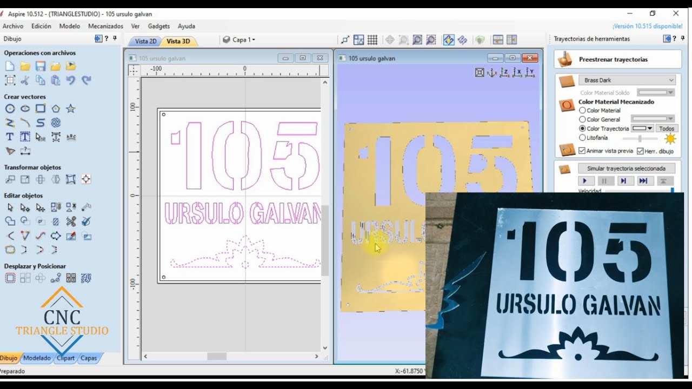Toggle the Herr. dibujo checkbox
Screen dimensions: 692x389
coord(640,151)
